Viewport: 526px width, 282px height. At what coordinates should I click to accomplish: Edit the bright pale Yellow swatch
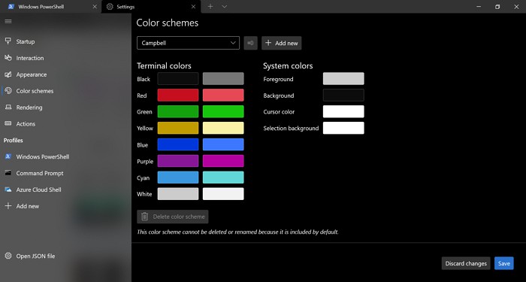pyautogui.click(x=223, y=129)
